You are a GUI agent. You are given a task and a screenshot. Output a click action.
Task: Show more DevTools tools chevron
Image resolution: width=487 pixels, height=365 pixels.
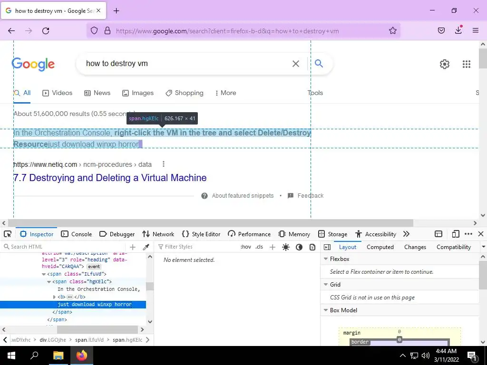click(406, 234)
